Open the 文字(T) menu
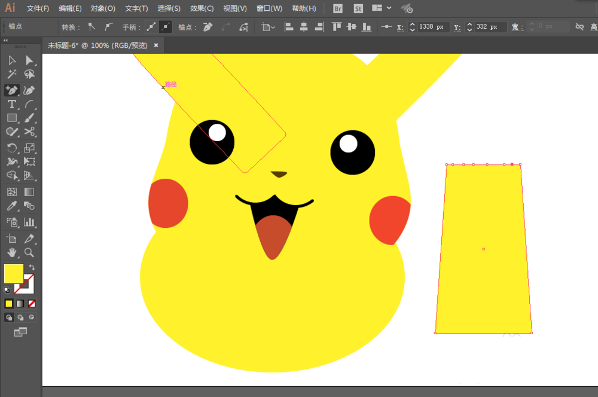Viewport: 598px width, 397px height. coord(136,8)
